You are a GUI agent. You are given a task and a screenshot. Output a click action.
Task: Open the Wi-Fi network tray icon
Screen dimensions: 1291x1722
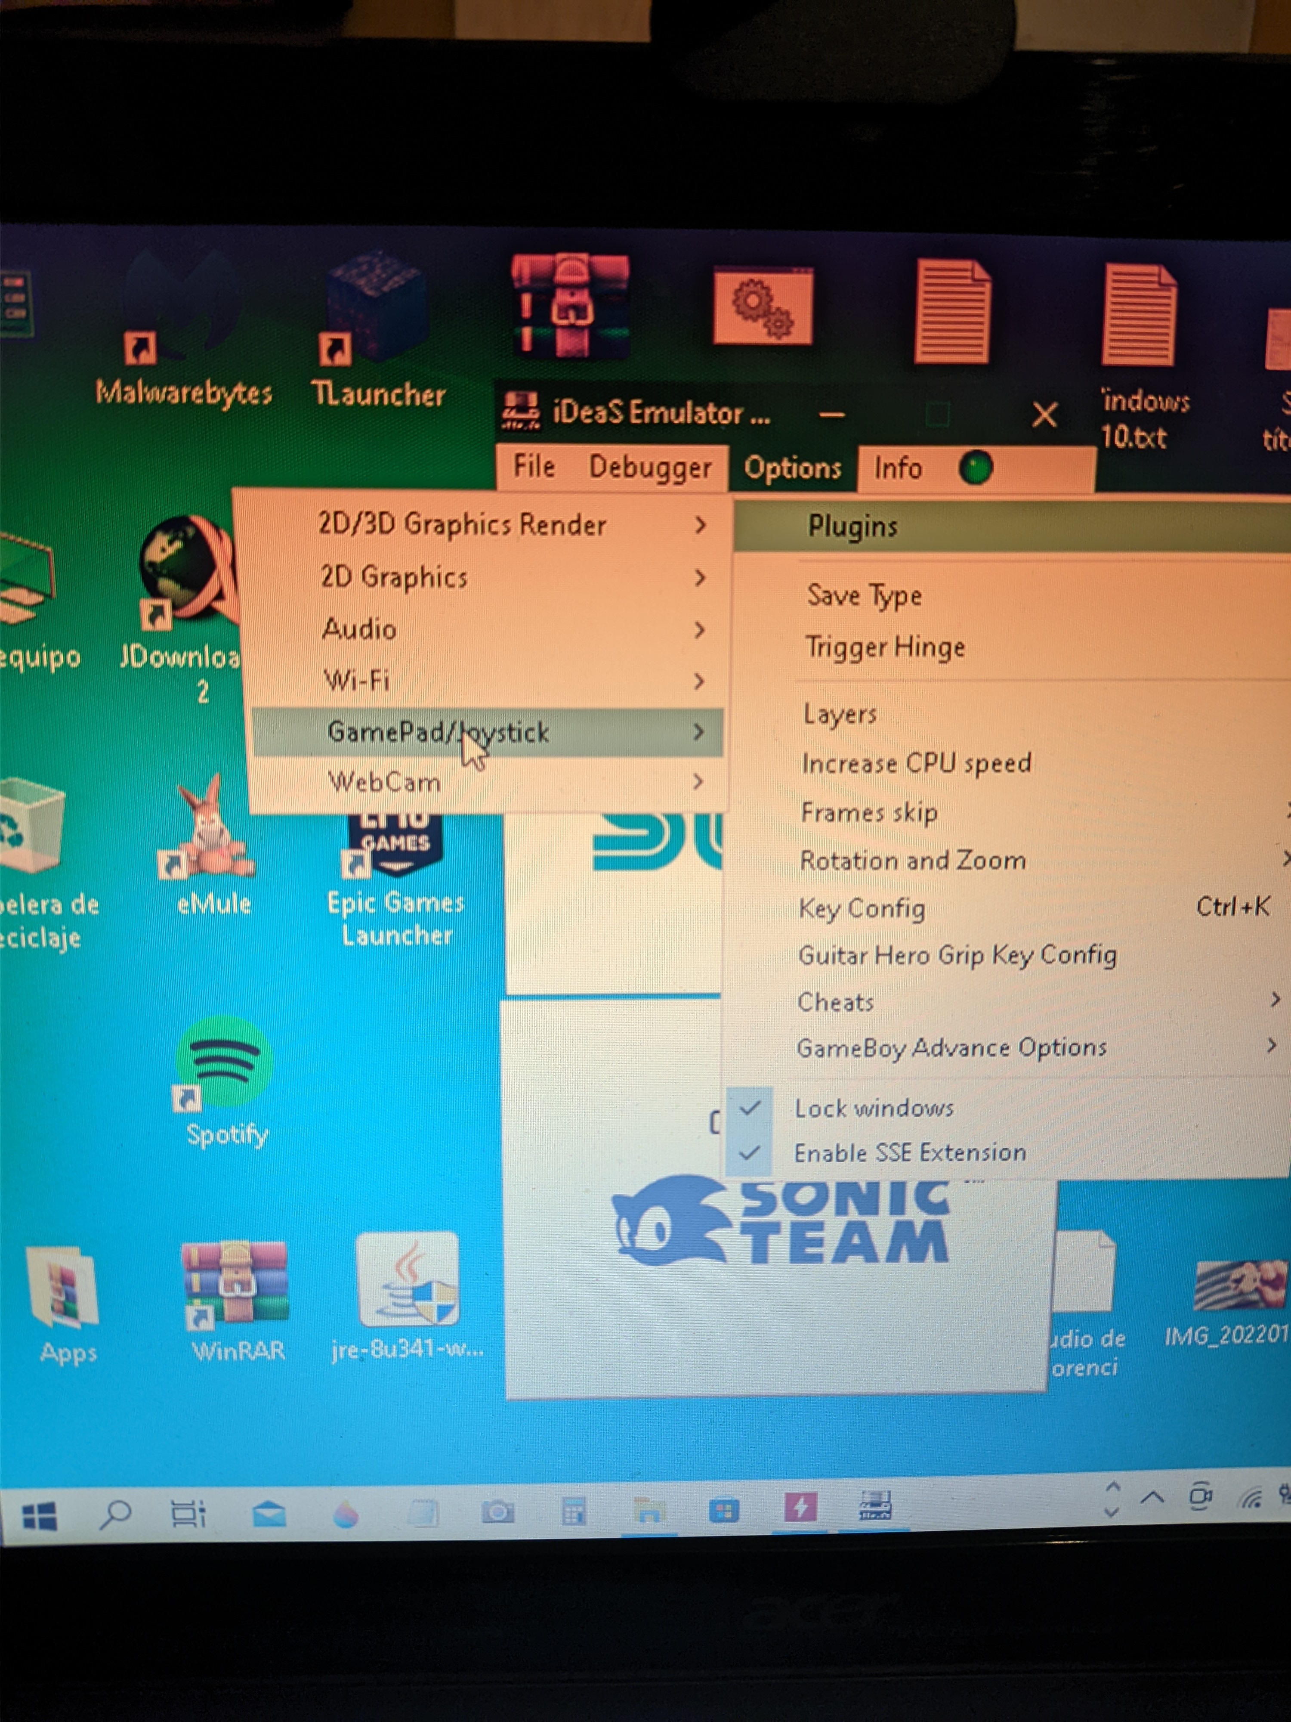click(1251, 1496)
